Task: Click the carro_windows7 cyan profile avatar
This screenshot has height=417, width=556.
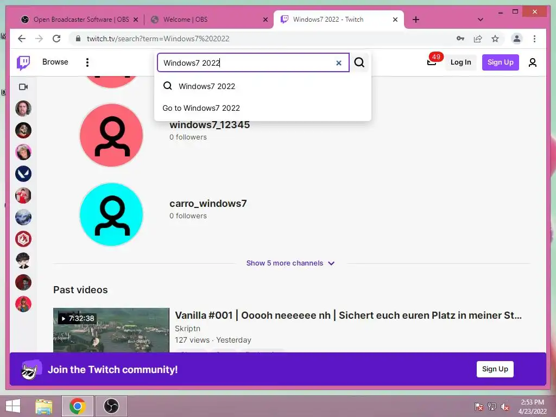Action: coord(111,214)
